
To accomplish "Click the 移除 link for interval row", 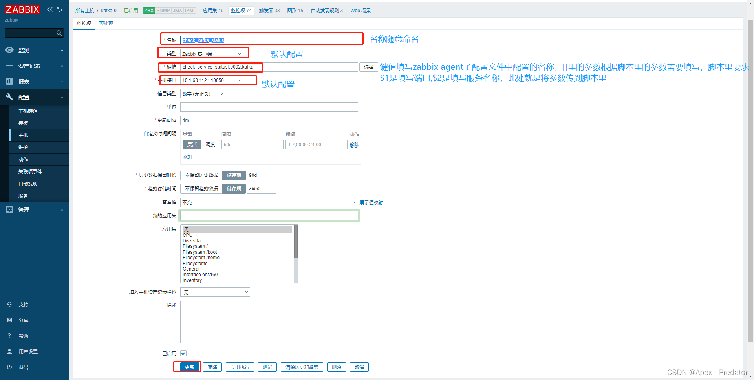I will [x=354, y=145].
